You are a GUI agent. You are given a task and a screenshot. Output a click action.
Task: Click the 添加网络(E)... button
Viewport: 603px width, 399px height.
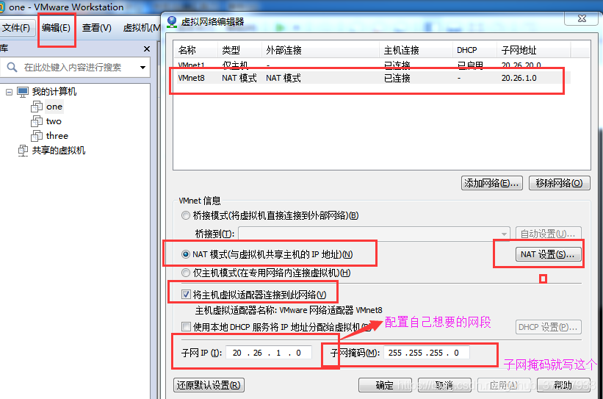pyautogui.click(x=492, y=183)
